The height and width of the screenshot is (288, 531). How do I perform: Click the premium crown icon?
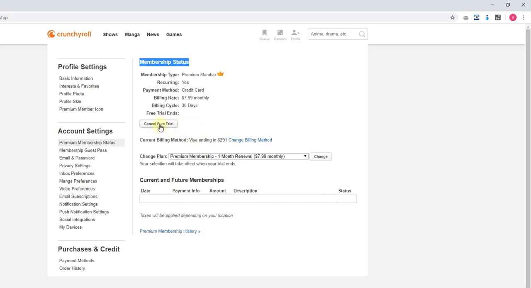pyautogui.click(x=220, y=74)
